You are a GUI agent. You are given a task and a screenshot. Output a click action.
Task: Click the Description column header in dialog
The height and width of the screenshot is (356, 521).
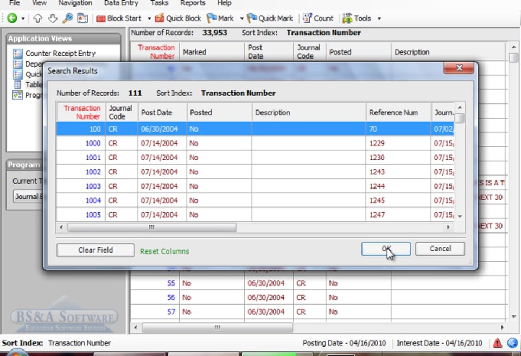[x=309, y=113]
